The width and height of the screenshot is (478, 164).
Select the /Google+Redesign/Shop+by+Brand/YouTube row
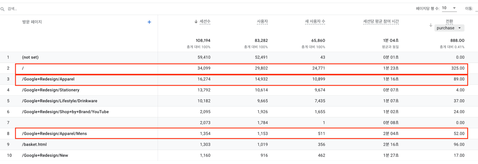[65, 112]
